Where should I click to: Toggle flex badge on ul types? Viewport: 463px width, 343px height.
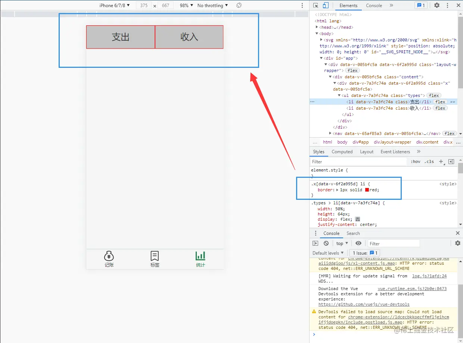coord(434,95)
